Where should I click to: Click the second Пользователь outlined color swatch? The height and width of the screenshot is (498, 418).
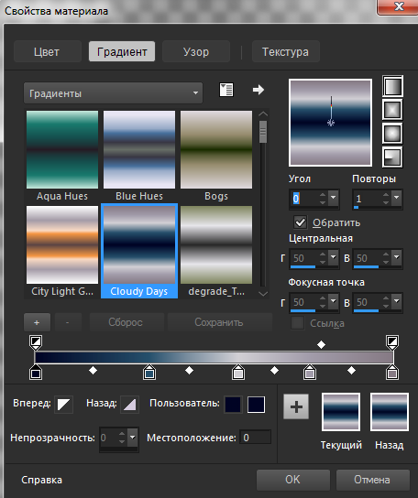coord(257,405)
